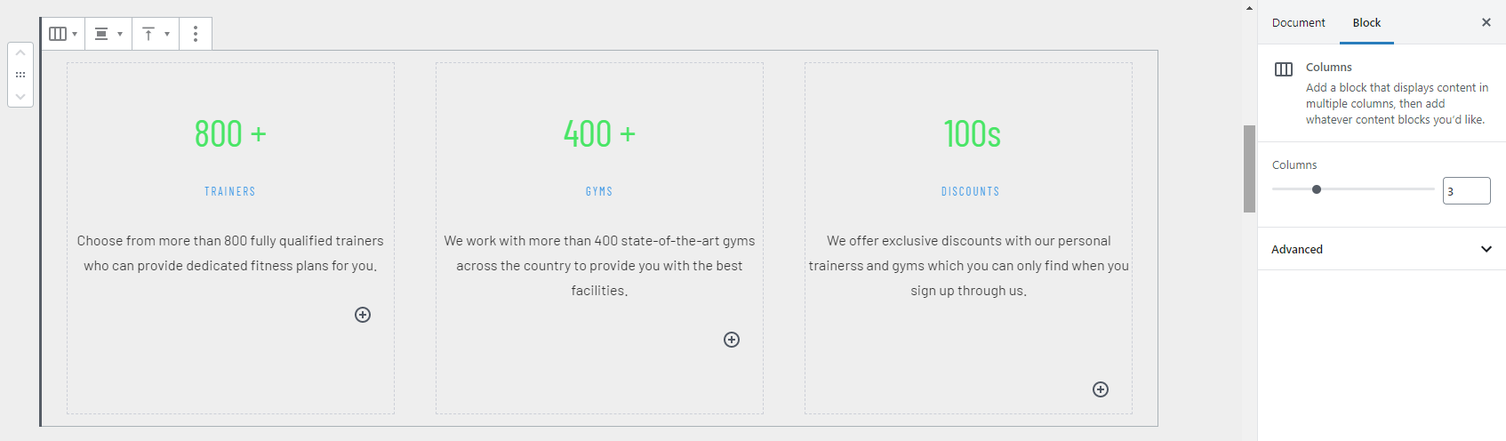
Task: Close the settings sidebar
Action: [1486, 22]
